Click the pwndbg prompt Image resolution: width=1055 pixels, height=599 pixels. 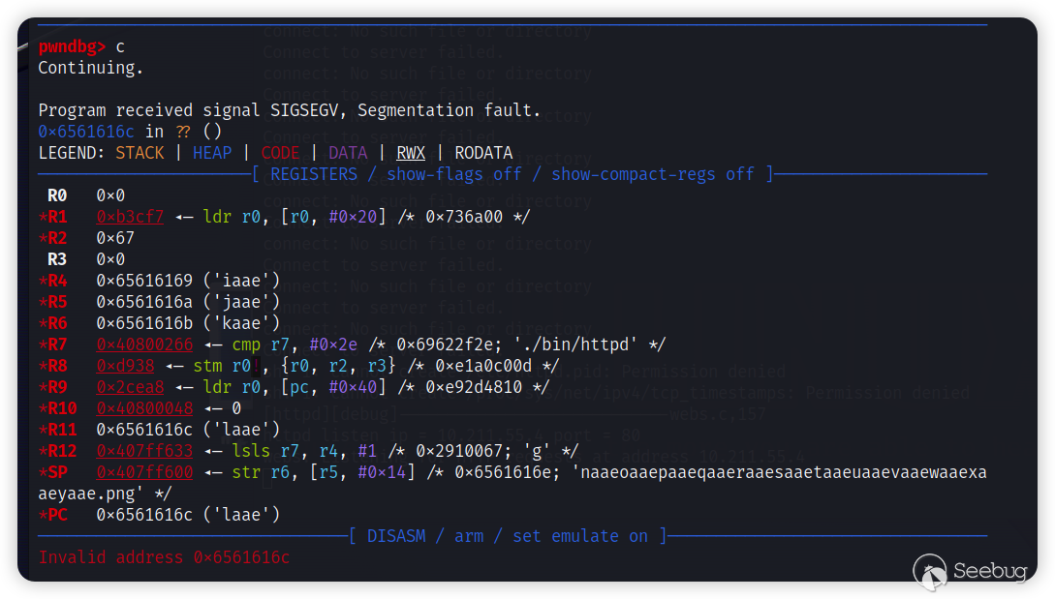coord(72,46)
